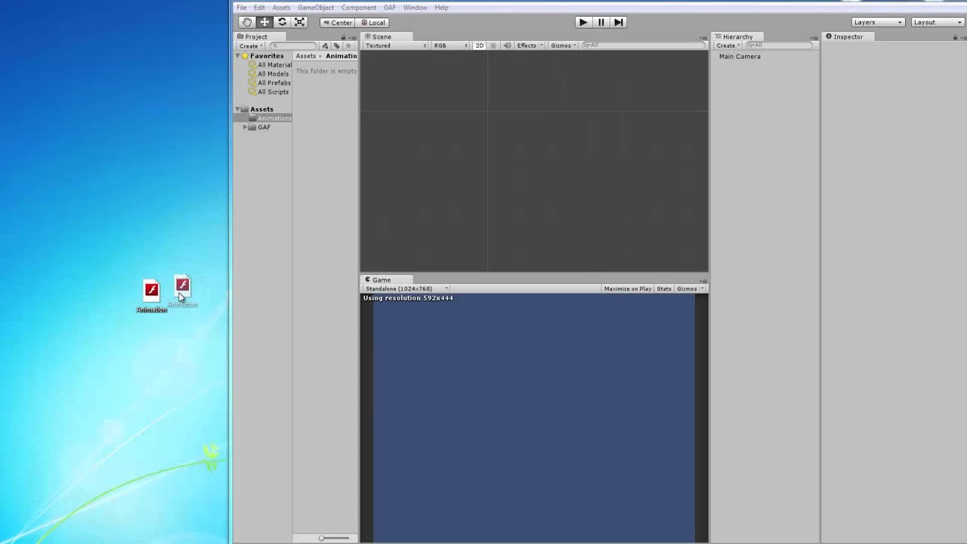Open the Standalone (1024x768) resolution dropdown

click(x=406, y=289)
